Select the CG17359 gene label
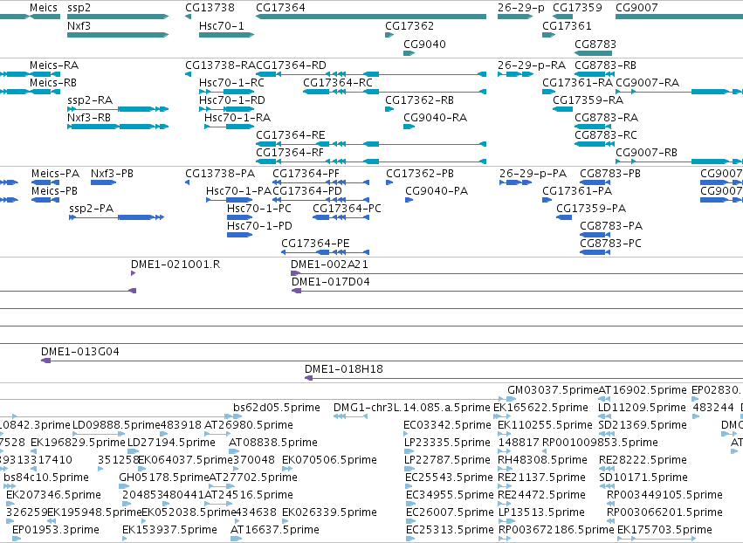This screenshot has height=543, width=743. pyautogui.click(x=578, y=8)
